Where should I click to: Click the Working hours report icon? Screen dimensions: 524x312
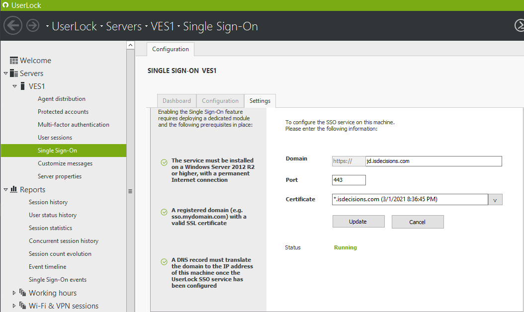click(x=22, y=293)
